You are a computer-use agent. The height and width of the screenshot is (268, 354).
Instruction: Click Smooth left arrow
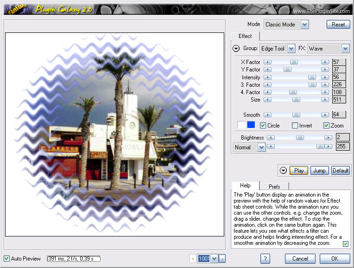pos(267,115)
